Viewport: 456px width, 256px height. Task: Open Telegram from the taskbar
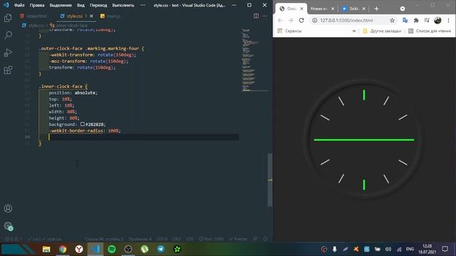coord(161,249)
